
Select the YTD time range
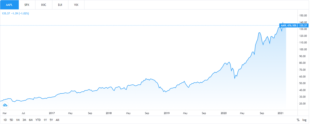(x=38, y=120)
